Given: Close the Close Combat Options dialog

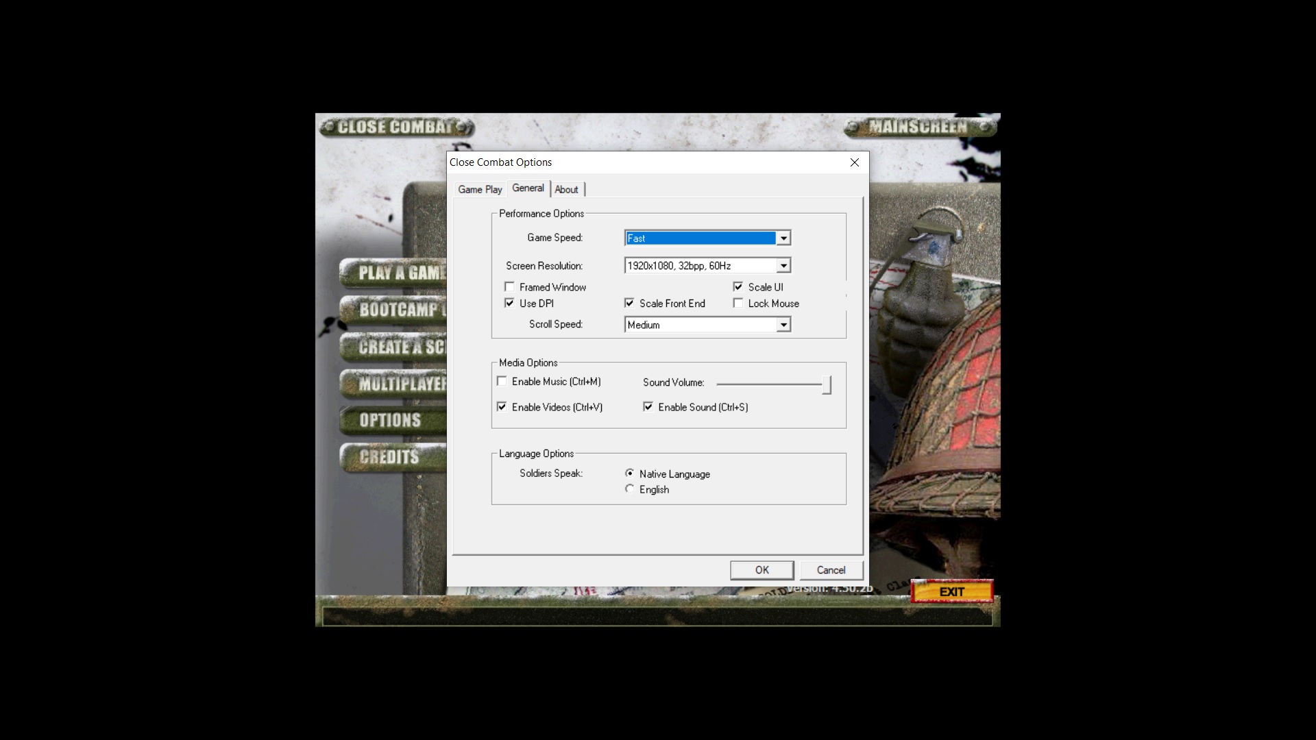Looking at the screenshot, I should point(854,162).
